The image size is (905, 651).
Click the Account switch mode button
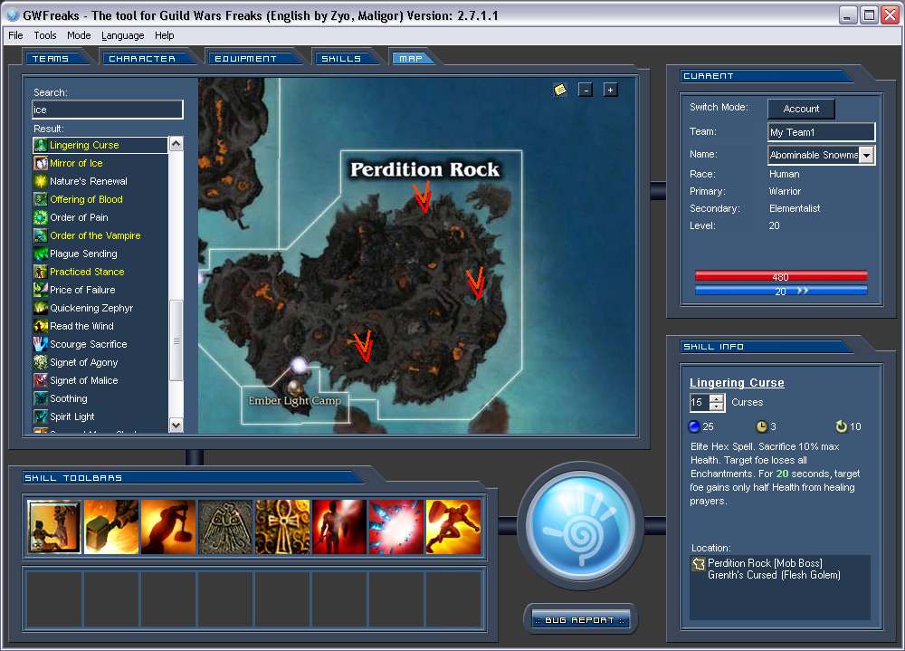[801, 109]
